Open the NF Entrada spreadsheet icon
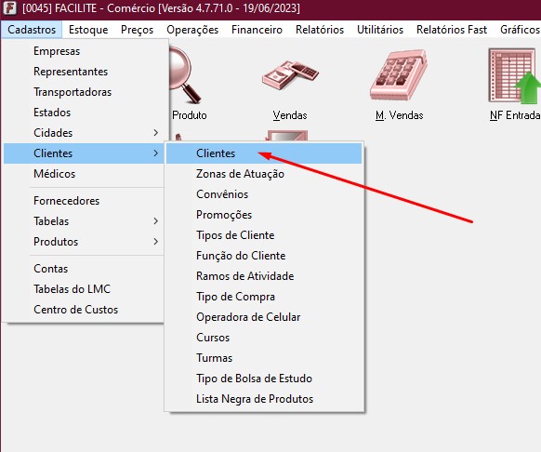Screen dimensions: 541x452 click(x=514, y=75)
